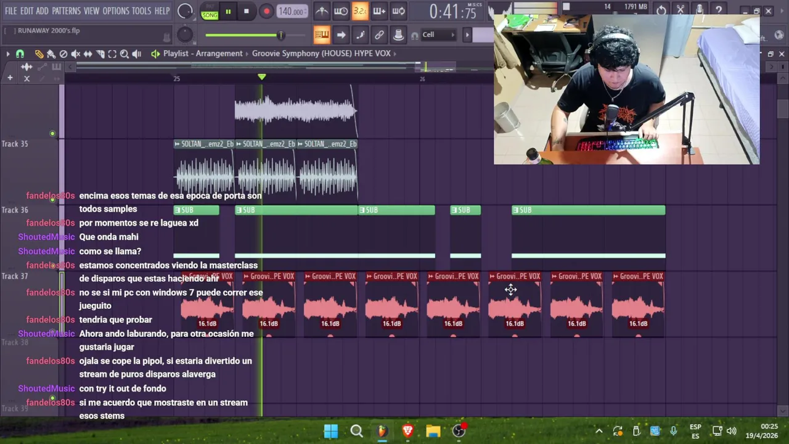Toggle overdub/blend recording icon
Screen dimensions: 789x444
(x=380, y=11)
